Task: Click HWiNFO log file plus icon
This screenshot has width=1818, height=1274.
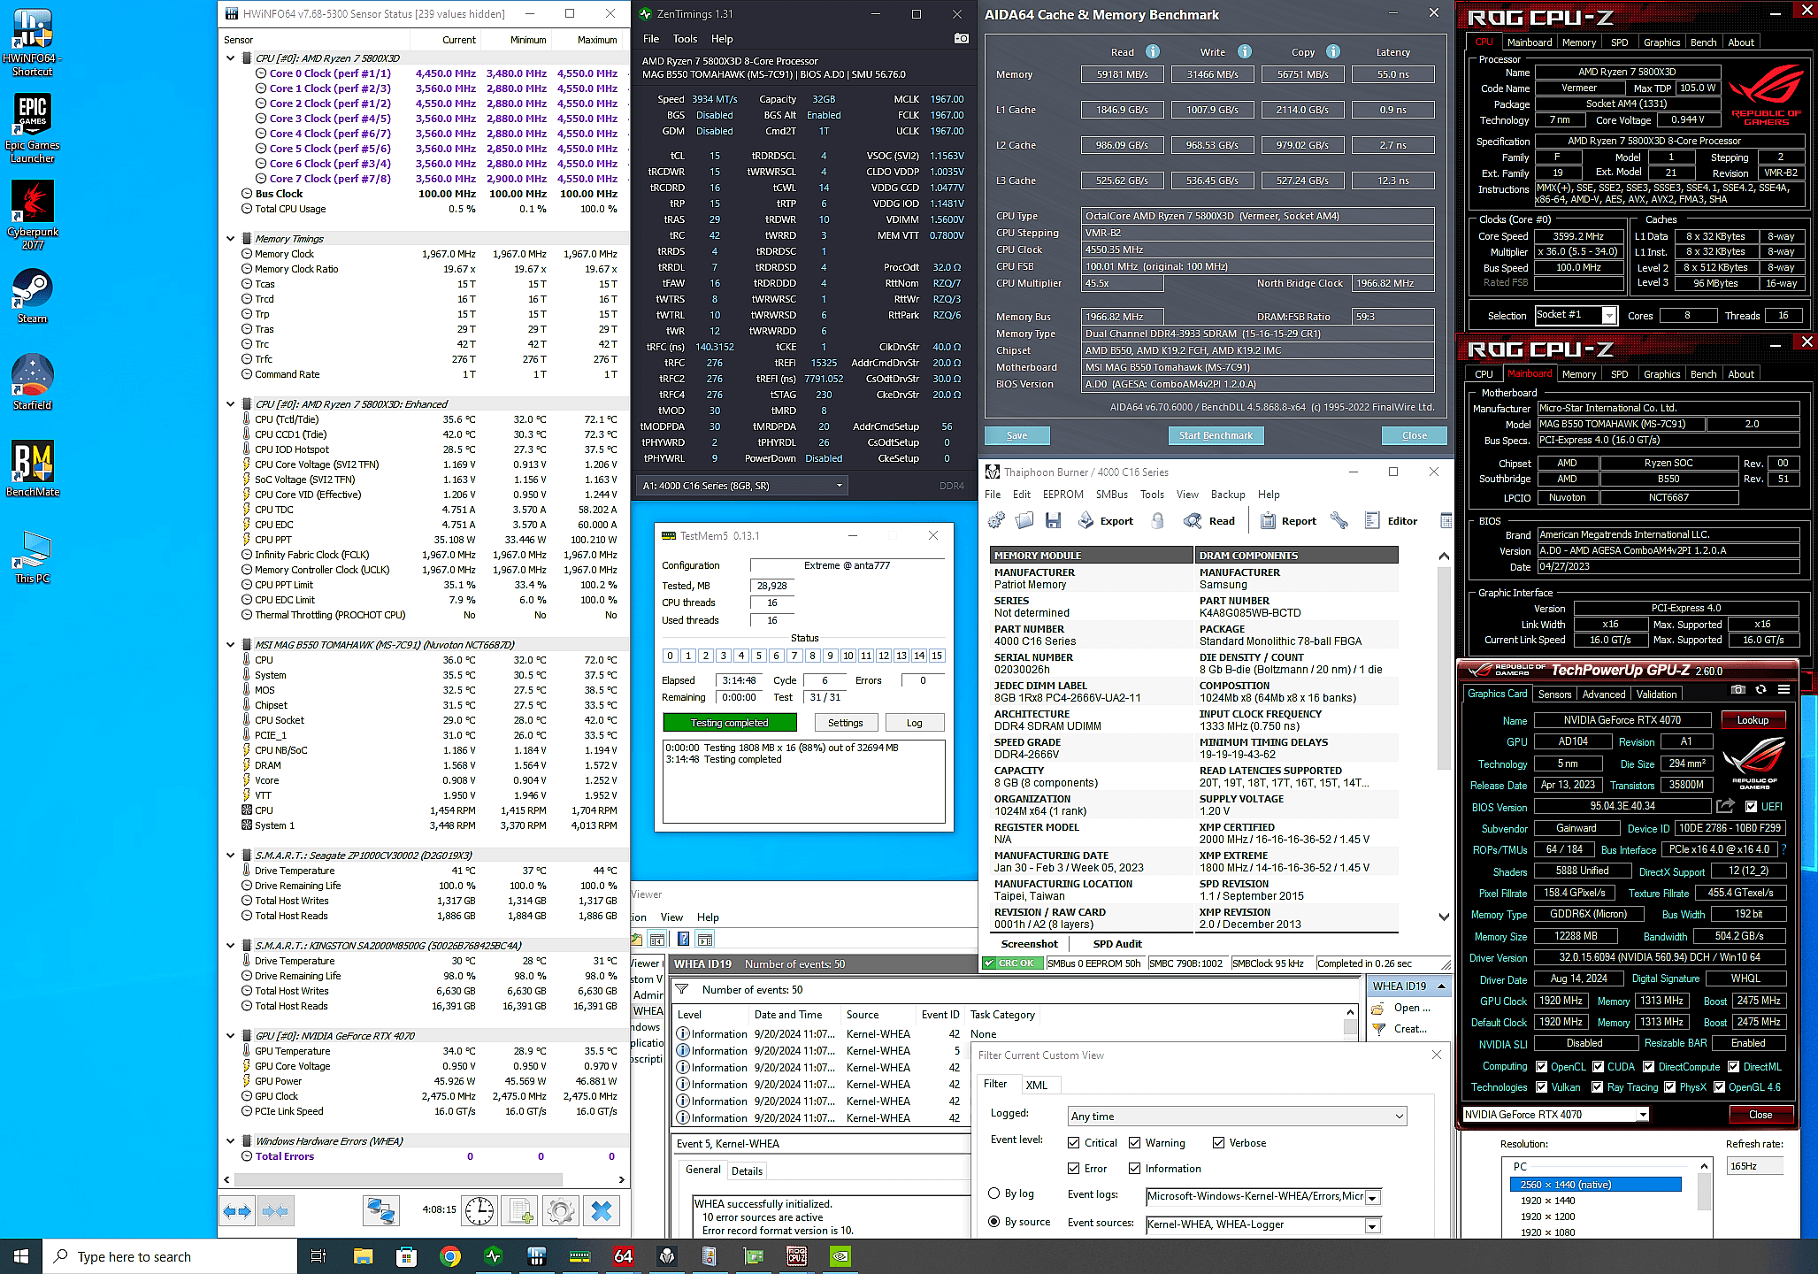Action: tap(520, 1211)
